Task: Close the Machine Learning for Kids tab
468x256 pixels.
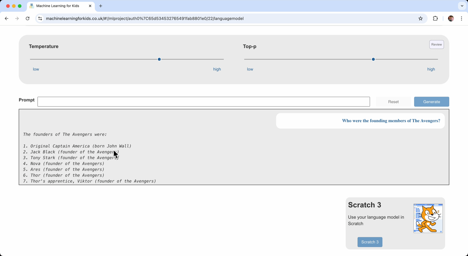Action: (90, 6)
